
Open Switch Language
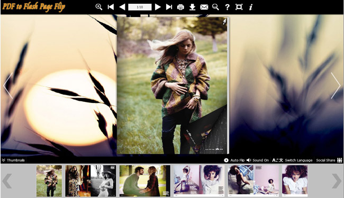pyautogui.click(x=292, y=160)
